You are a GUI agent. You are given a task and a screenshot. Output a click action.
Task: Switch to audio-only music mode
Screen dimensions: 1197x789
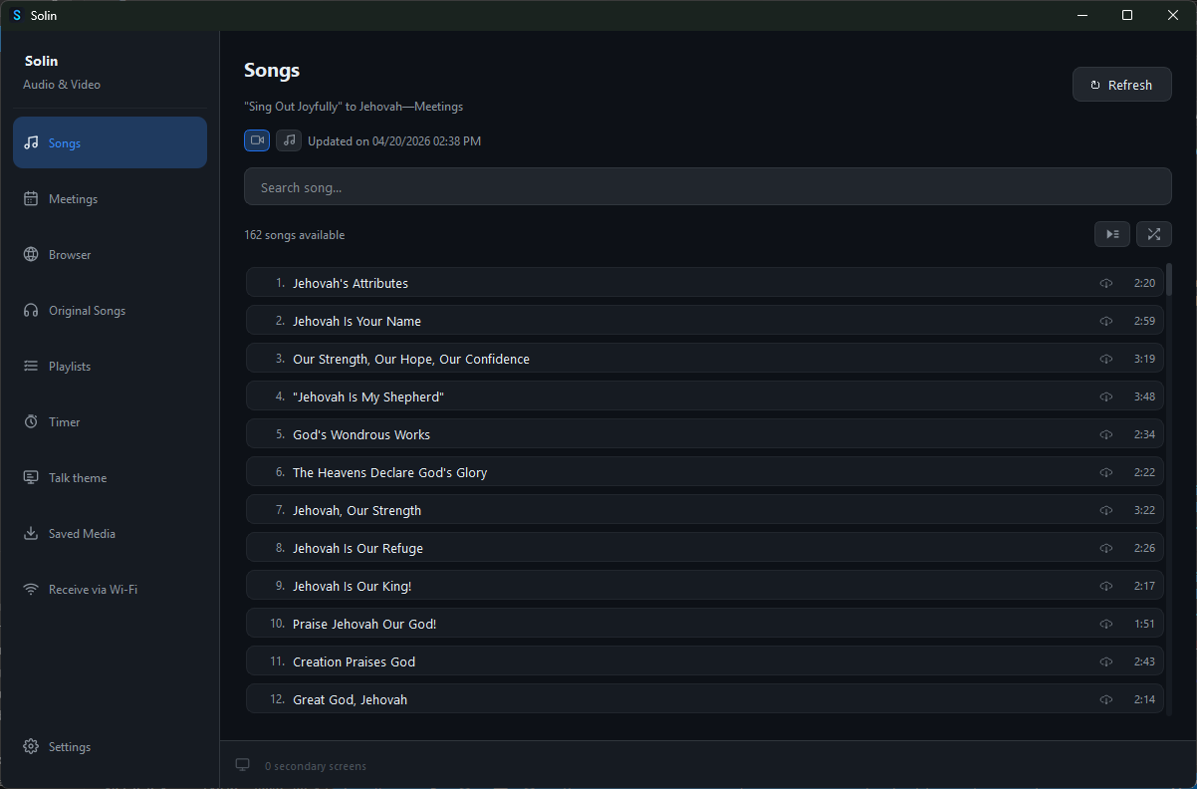289,140
